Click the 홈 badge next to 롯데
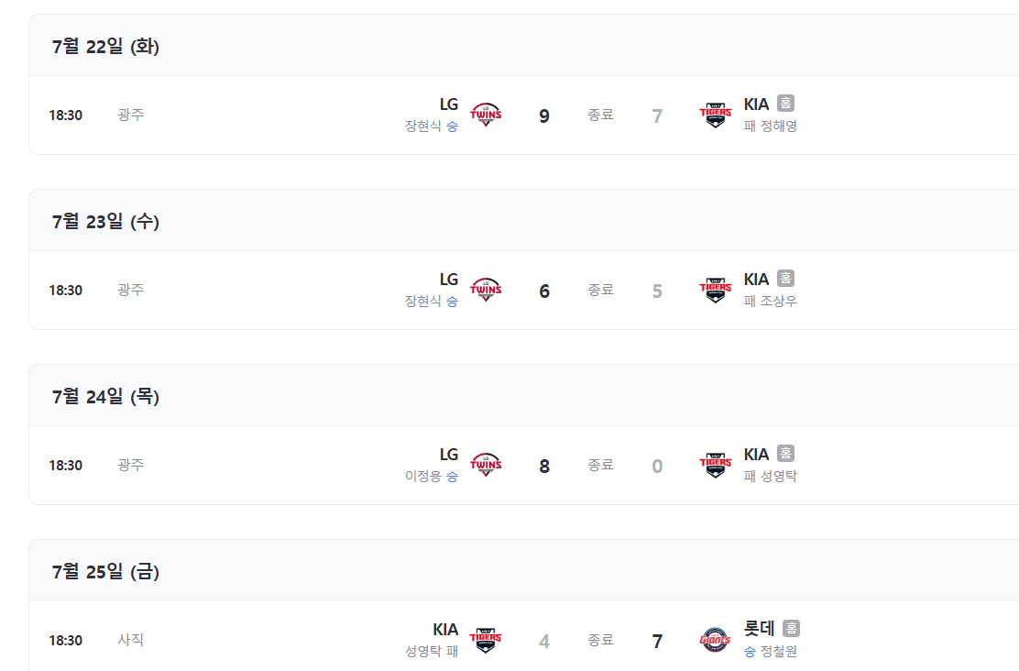Viewport: 1019px width, 671px height. coord(791,629)
